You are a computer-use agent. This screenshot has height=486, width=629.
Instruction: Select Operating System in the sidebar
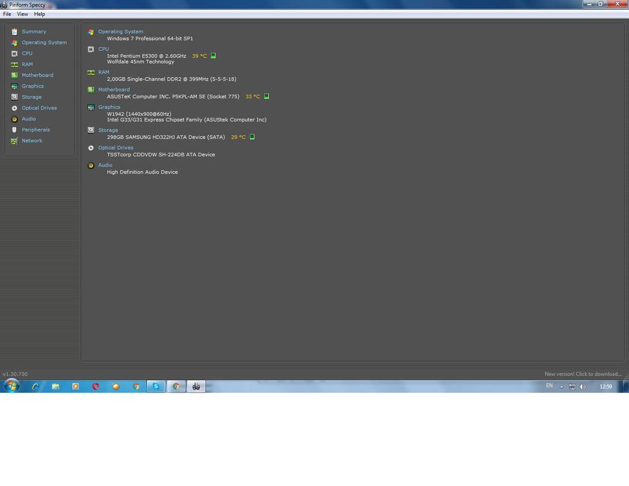(x=44, y=42)
